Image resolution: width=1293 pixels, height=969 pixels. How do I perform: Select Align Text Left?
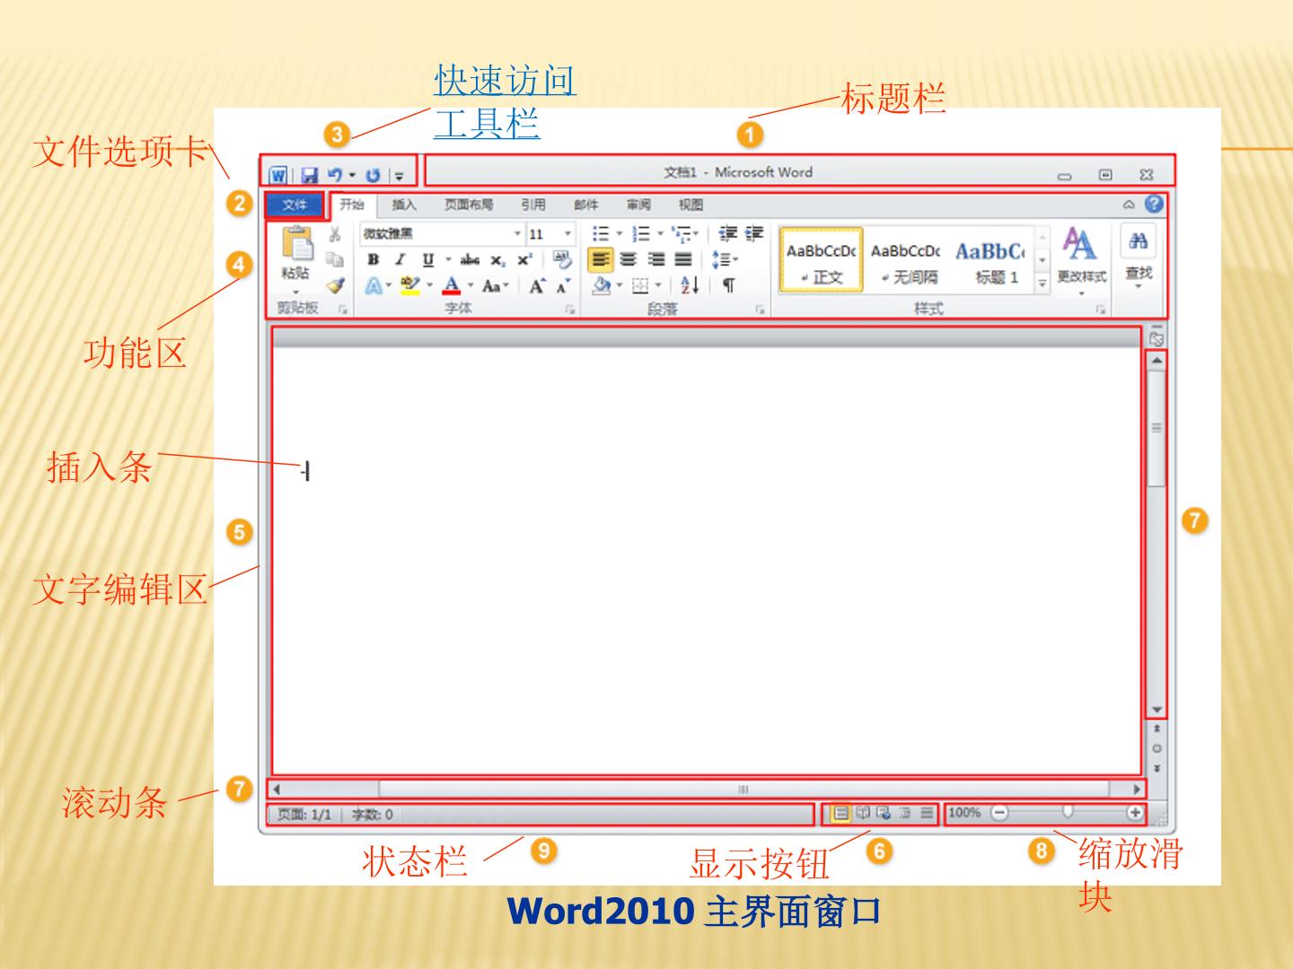pos(601,260)
